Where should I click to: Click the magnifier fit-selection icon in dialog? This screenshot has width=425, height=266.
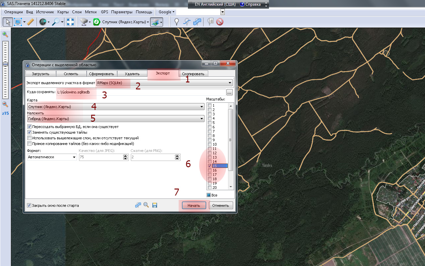(146, 205)
